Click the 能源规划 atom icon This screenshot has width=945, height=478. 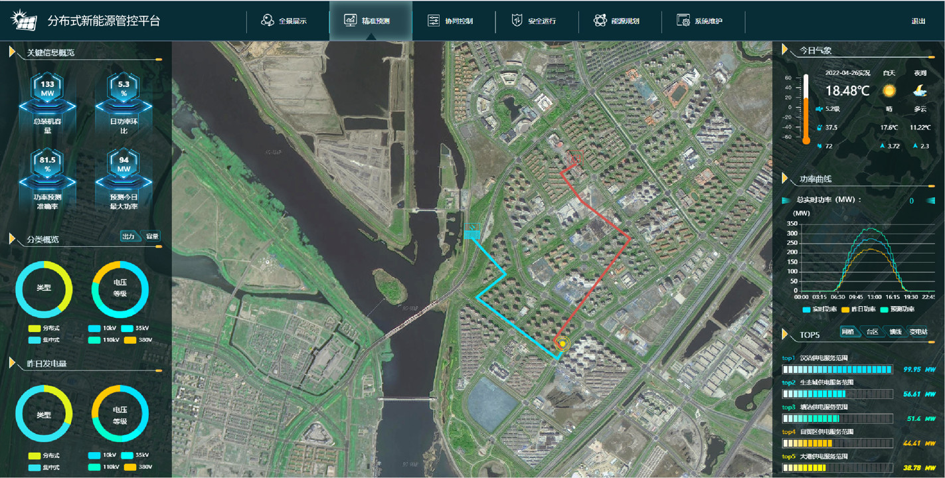point(600,21)
